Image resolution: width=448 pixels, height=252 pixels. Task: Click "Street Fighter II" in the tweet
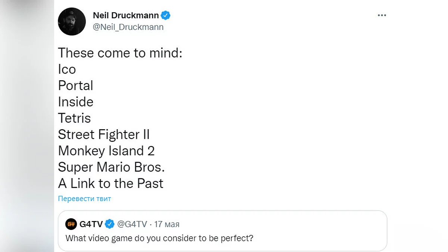point(104,134)
